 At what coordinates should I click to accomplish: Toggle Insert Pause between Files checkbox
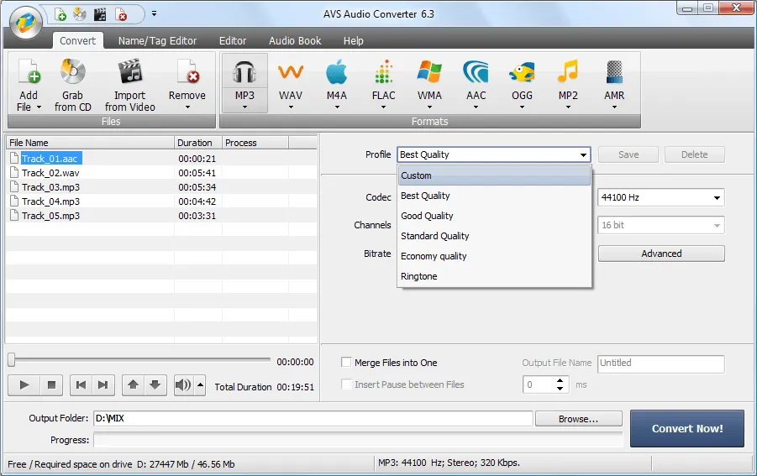(346, 384)
